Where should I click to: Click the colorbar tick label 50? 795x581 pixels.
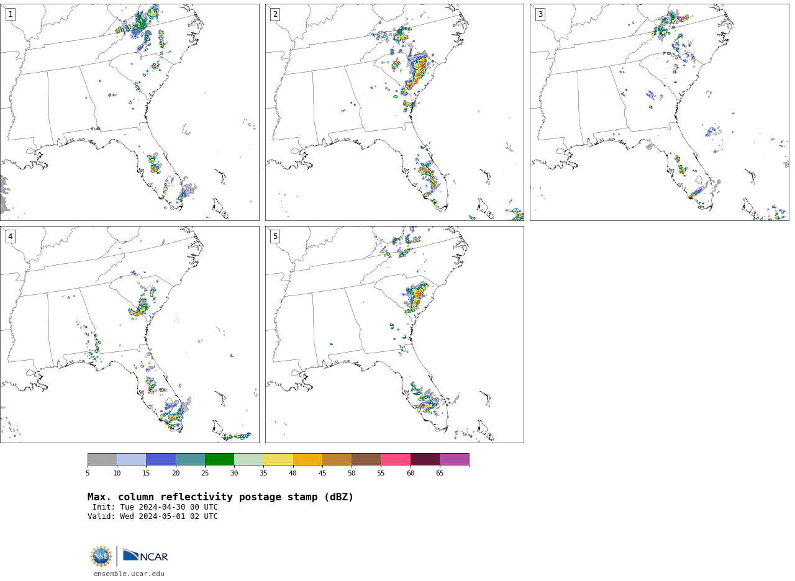point(352,474)
